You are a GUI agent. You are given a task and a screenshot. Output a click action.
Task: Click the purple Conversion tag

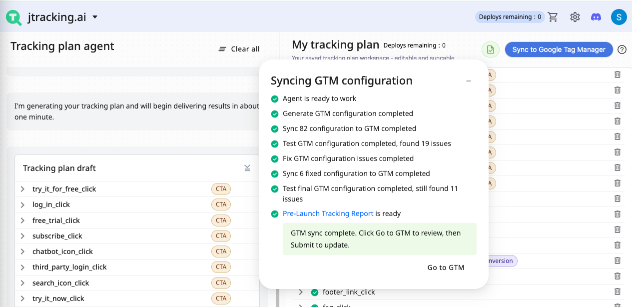point(502,260)
